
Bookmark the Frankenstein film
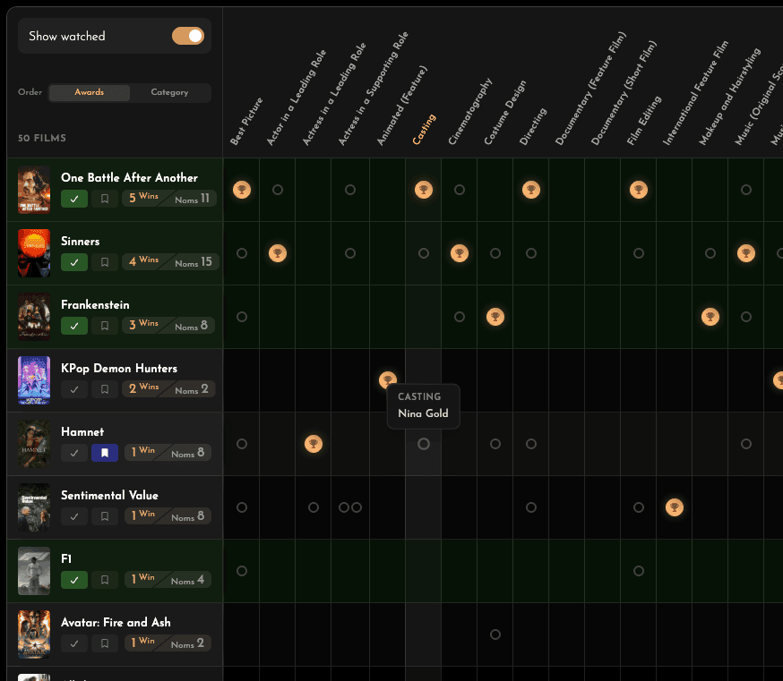105,325
